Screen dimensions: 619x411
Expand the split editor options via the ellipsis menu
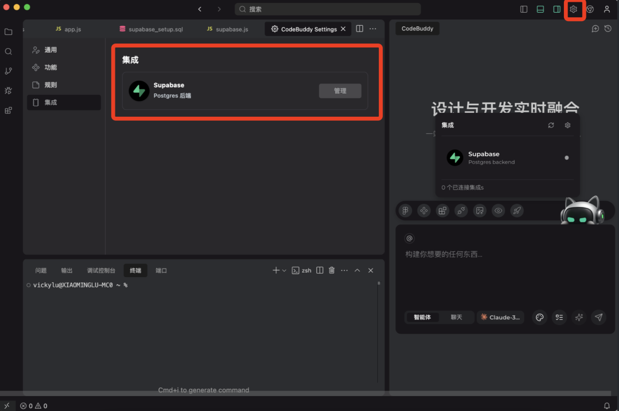pos(373,29)
